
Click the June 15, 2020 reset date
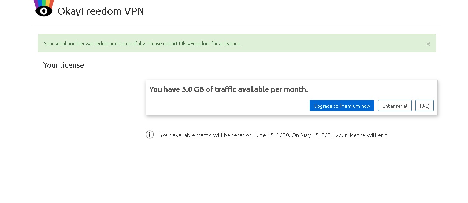(271, 135)
